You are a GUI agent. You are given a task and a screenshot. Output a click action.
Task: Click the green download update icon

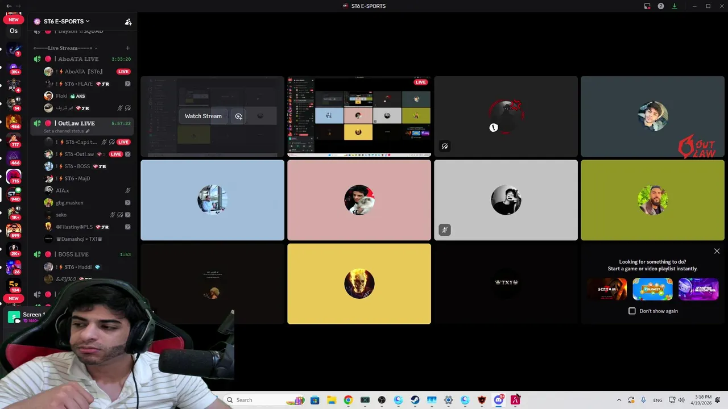[x=675, y=6]
